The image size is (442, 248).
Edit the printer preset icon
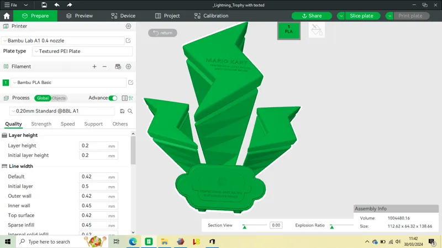click(x=128, y=40)
